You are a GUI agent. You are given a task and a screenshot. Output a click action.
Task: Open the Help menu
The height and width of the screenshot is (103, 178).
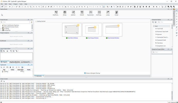26,4
